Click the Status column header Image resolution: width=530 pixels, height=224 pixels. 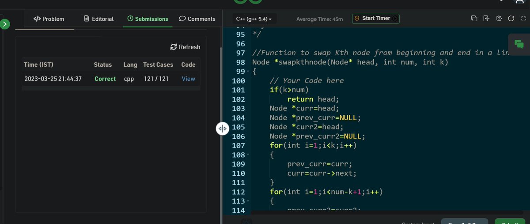coord(103,65)
